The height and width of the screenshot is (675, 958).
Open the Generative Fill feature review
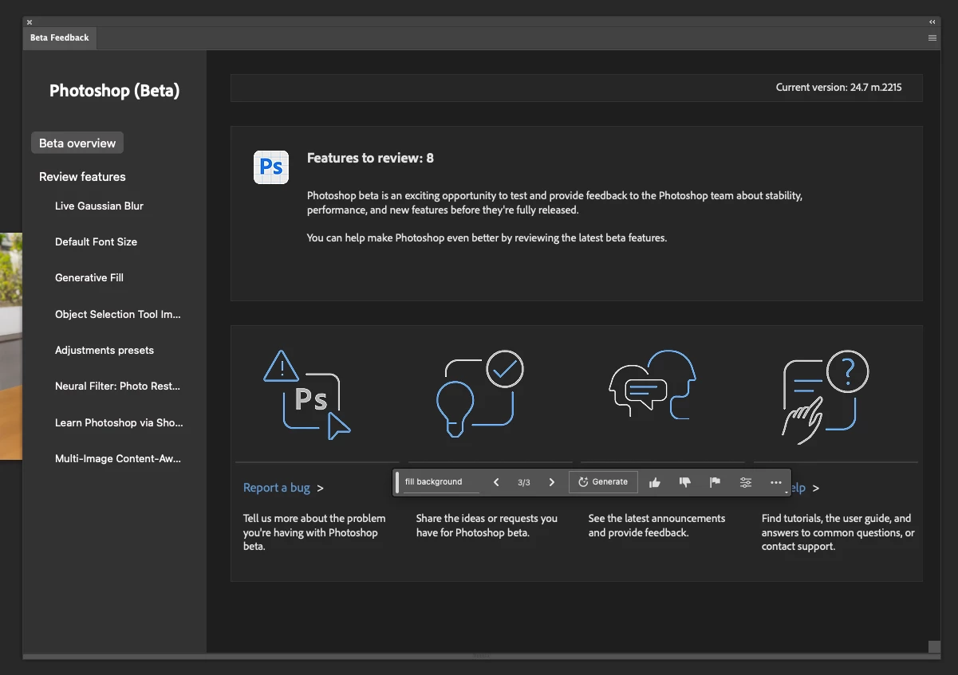[x=89, y=278]
